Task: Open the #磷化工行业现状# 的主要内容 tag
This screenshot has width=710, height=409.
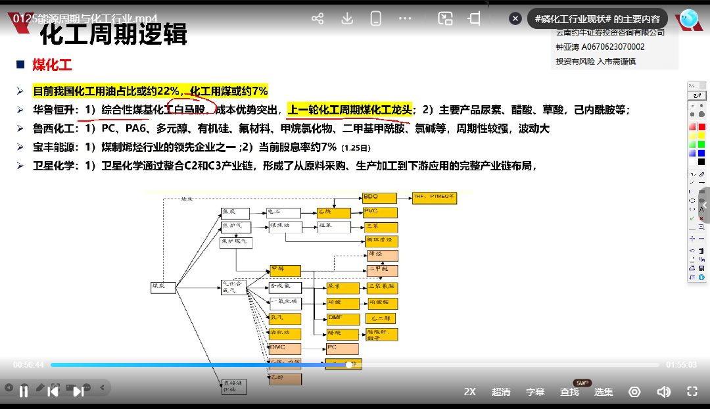Action: (x=597, y=19)
